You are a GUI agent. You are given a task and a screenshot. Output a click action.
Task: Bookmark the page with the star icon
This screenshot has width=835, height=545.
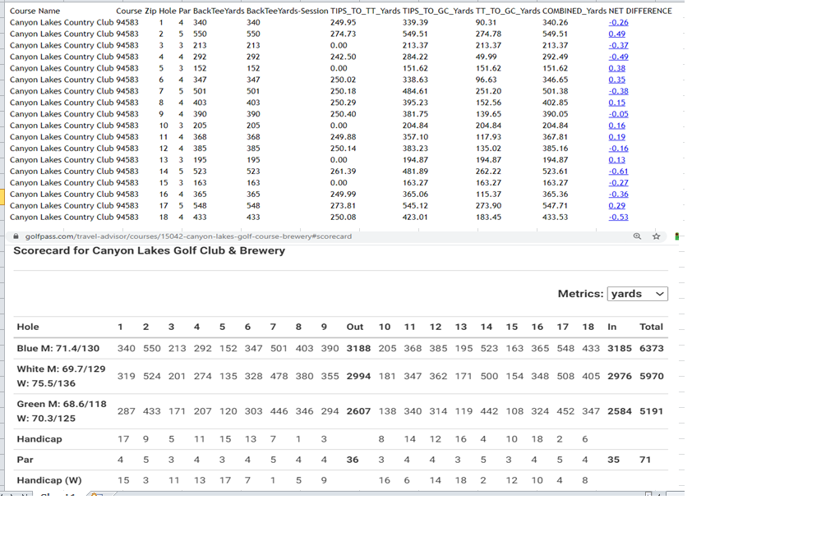(656, 236)
